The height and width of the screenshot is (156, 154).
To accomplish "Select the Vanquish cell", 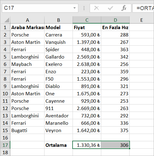I will click(59, 42).
